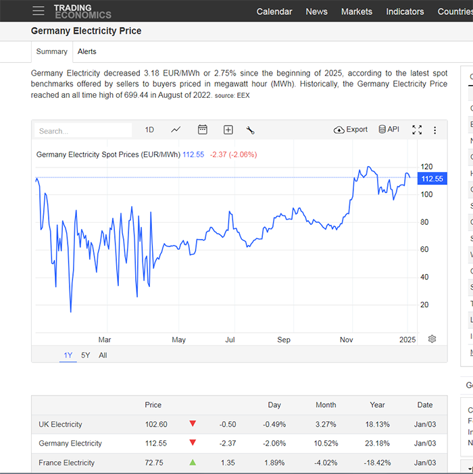Open the Indicators menu
The image size is (473, 474).
[405, 11]
